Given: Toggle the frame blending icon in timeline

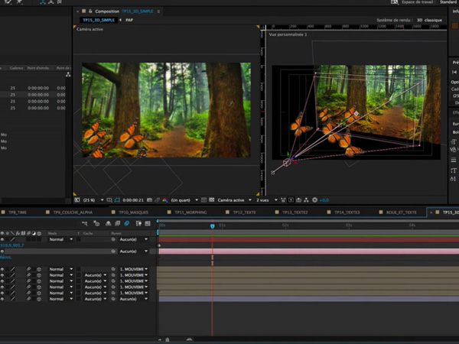Looking at the screenshot, I should 117,223.
